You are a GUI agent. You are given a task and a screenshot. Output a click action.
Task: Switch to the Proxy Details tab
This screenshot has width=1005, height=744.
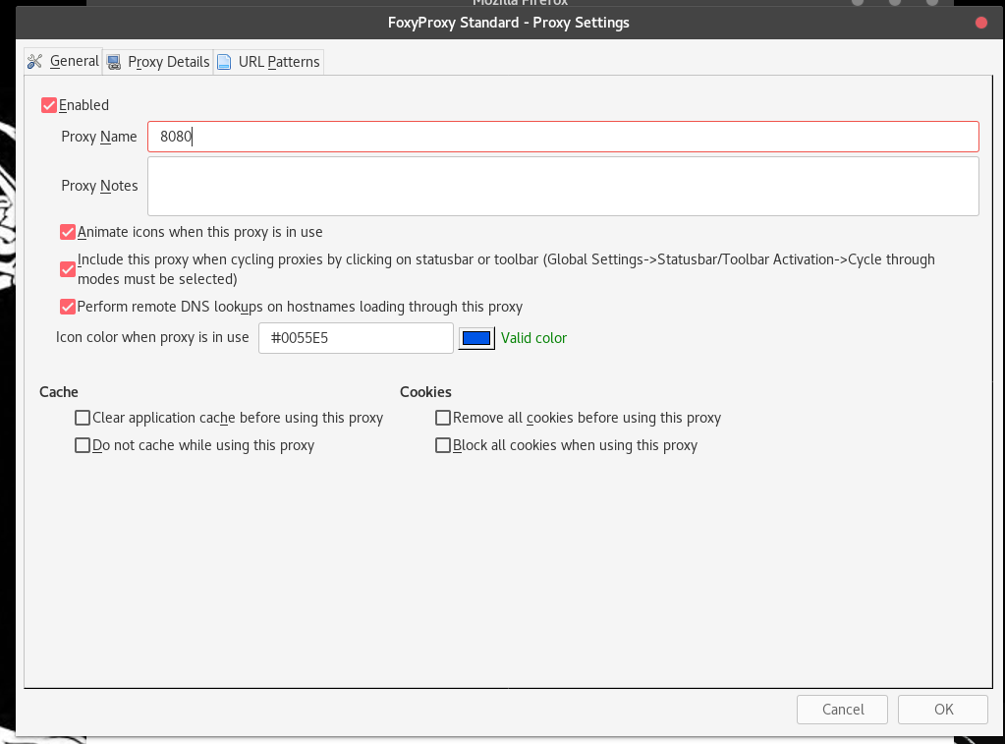159,62
